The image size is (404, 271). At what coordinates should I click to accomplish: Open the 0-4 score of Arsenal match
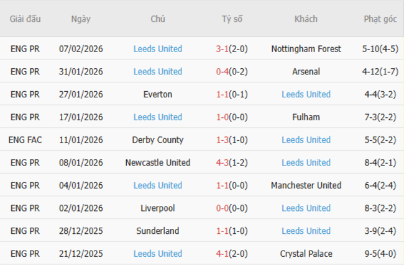pyautogui.click(x=222, y=71)
